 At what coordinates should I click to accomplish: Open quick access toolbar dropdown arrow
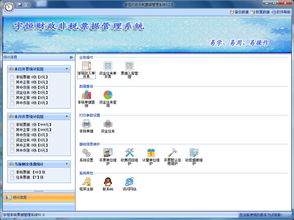click(x=34, y=4)
